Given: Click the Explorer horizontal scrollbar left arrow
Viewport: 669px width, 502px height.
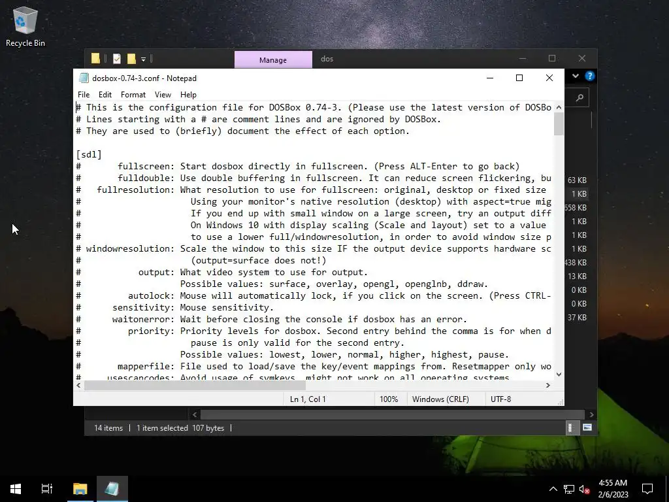Looking at the screenshot, I should point(195,414).
